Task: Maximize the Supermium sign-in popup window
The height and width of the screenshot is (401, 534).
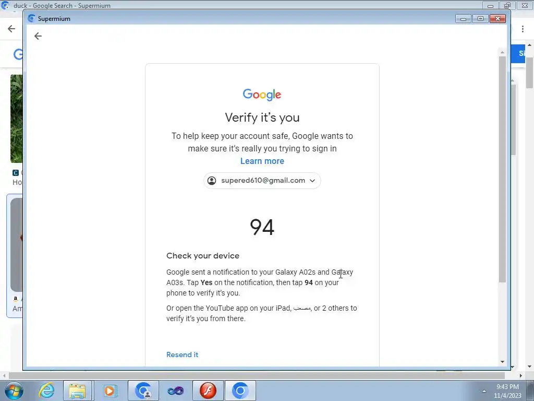Action: tap(480, 18)
